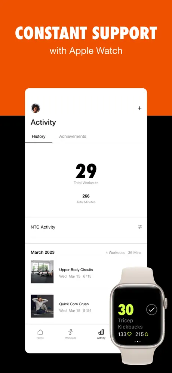Tap the checkmark circle on Apple Watch
Image resolution: width=172 pixels, height=373 pixels.
coord(151,309)
